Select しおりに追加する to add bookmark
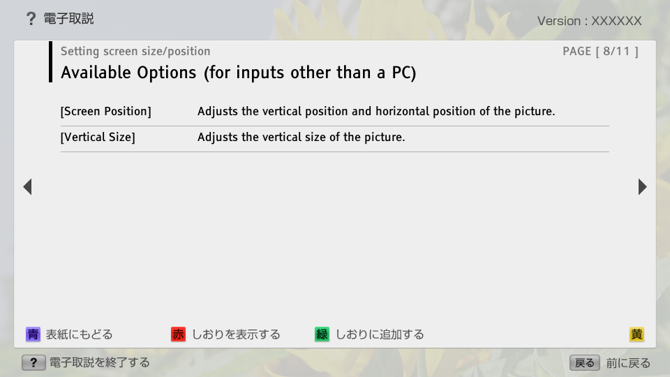The width and height of the screenshot is (670, 377). 380,334
